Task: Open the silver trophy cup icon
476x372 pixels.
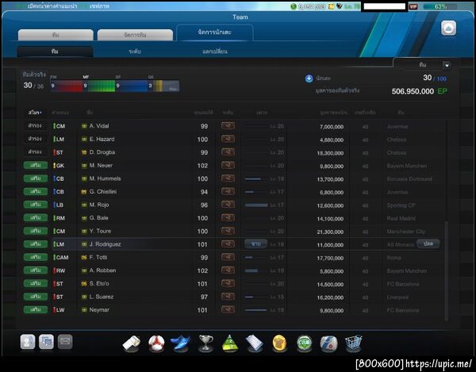Action: tap(205, 343)
